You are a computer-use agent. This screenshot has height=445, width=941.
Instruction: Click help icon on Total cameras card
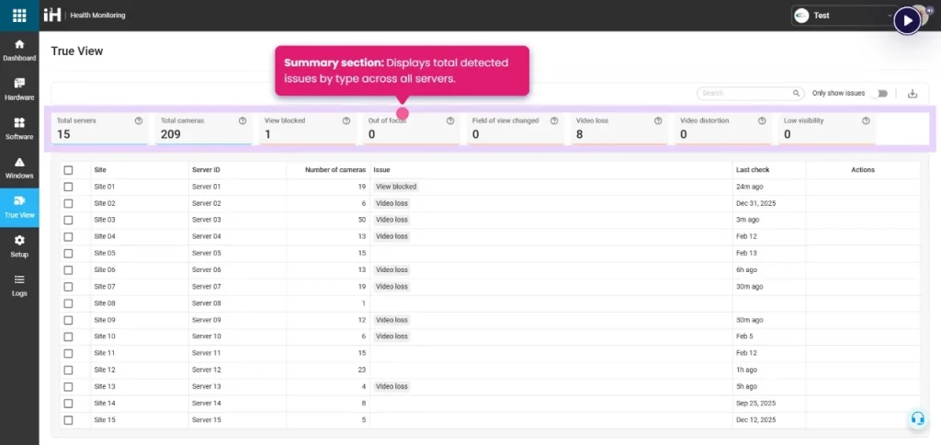coord(243,120)
